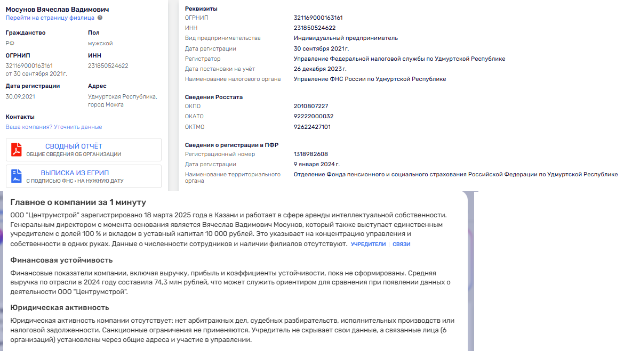Click Отделение Фонда пенсионного и социального страхования text
This screenshot has width=624, height=351.
[x=455, y=175]
